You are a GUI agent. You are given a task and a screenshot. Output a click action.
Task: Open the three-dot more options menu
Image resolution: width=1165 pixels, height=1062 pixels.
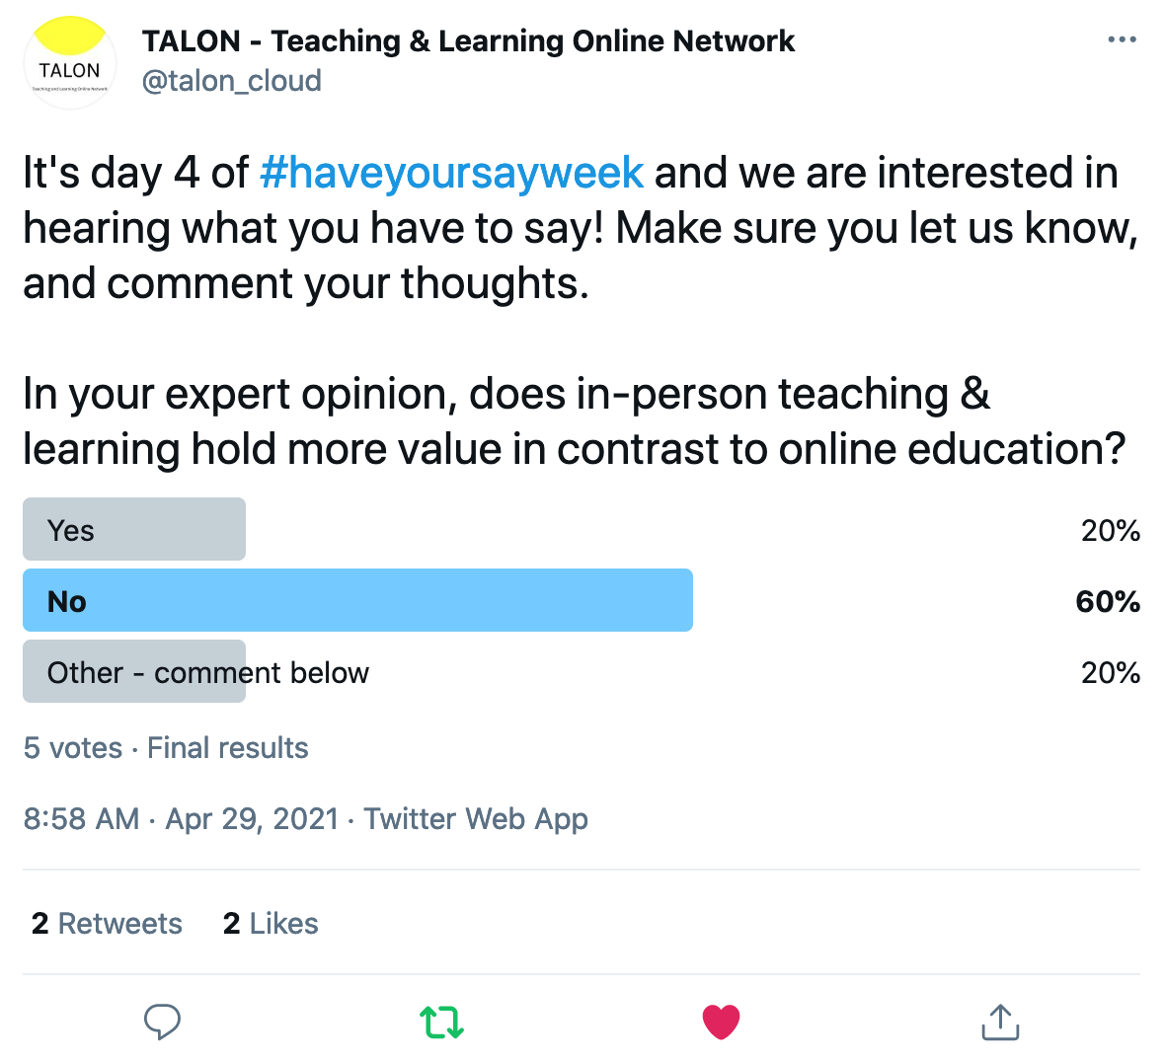pos(1122,39)
